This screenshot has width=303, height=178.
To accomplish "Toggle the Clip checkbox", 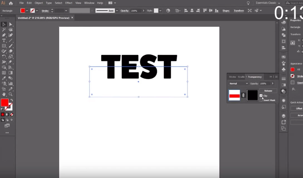I will [x=261, y=96].
